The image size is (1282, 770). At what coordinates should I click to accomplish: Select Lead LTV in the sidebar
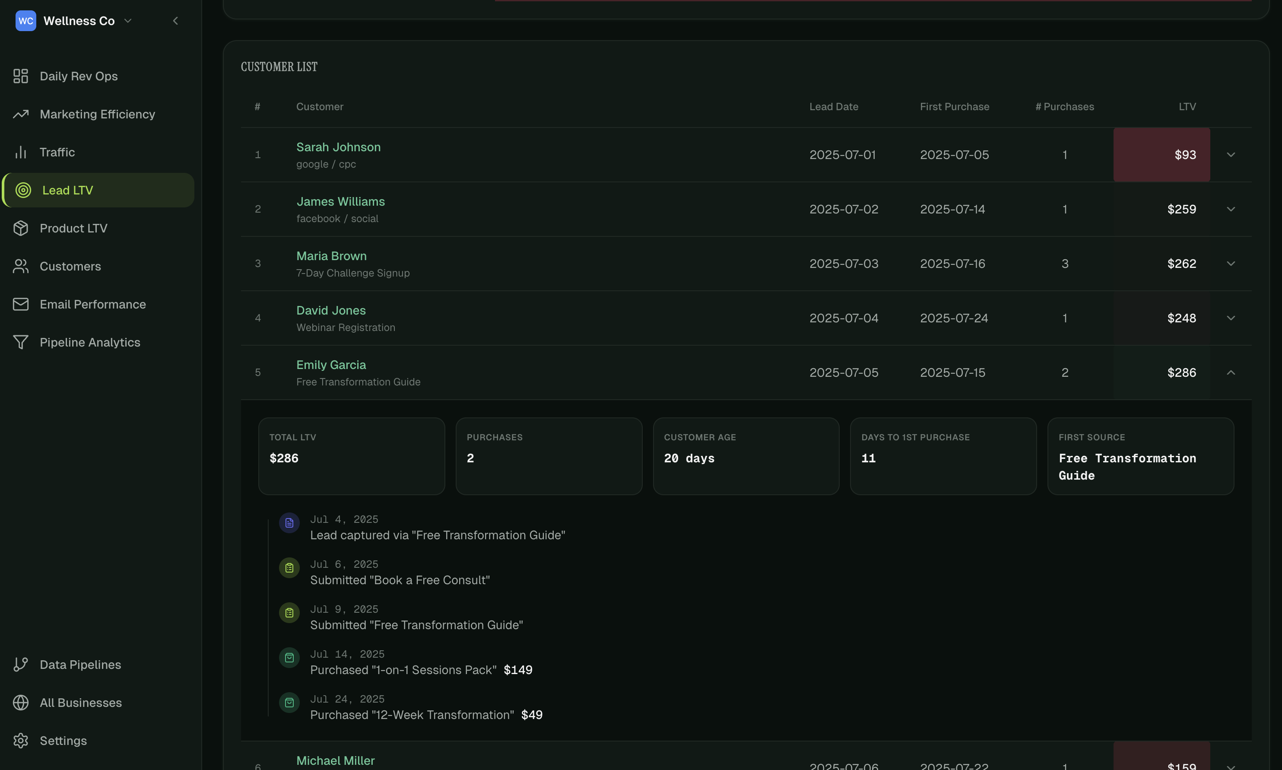98,191
